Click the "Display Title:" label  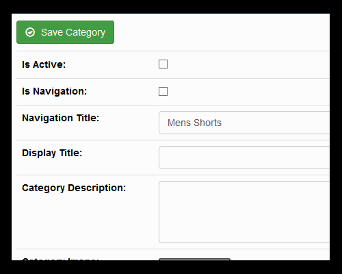52,153
